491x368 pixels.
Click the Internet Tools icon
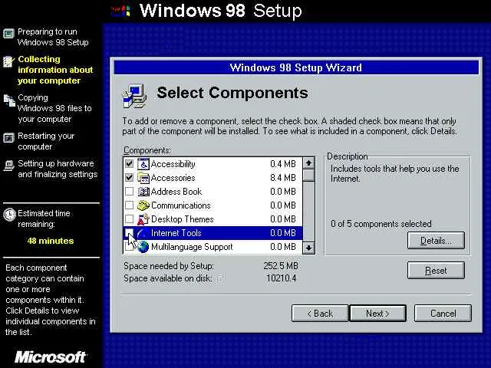pos(143,233)
